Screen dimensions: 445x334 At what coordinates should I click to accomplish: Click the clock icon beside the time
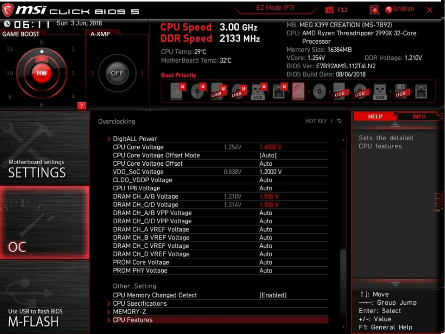coord(7,24)
